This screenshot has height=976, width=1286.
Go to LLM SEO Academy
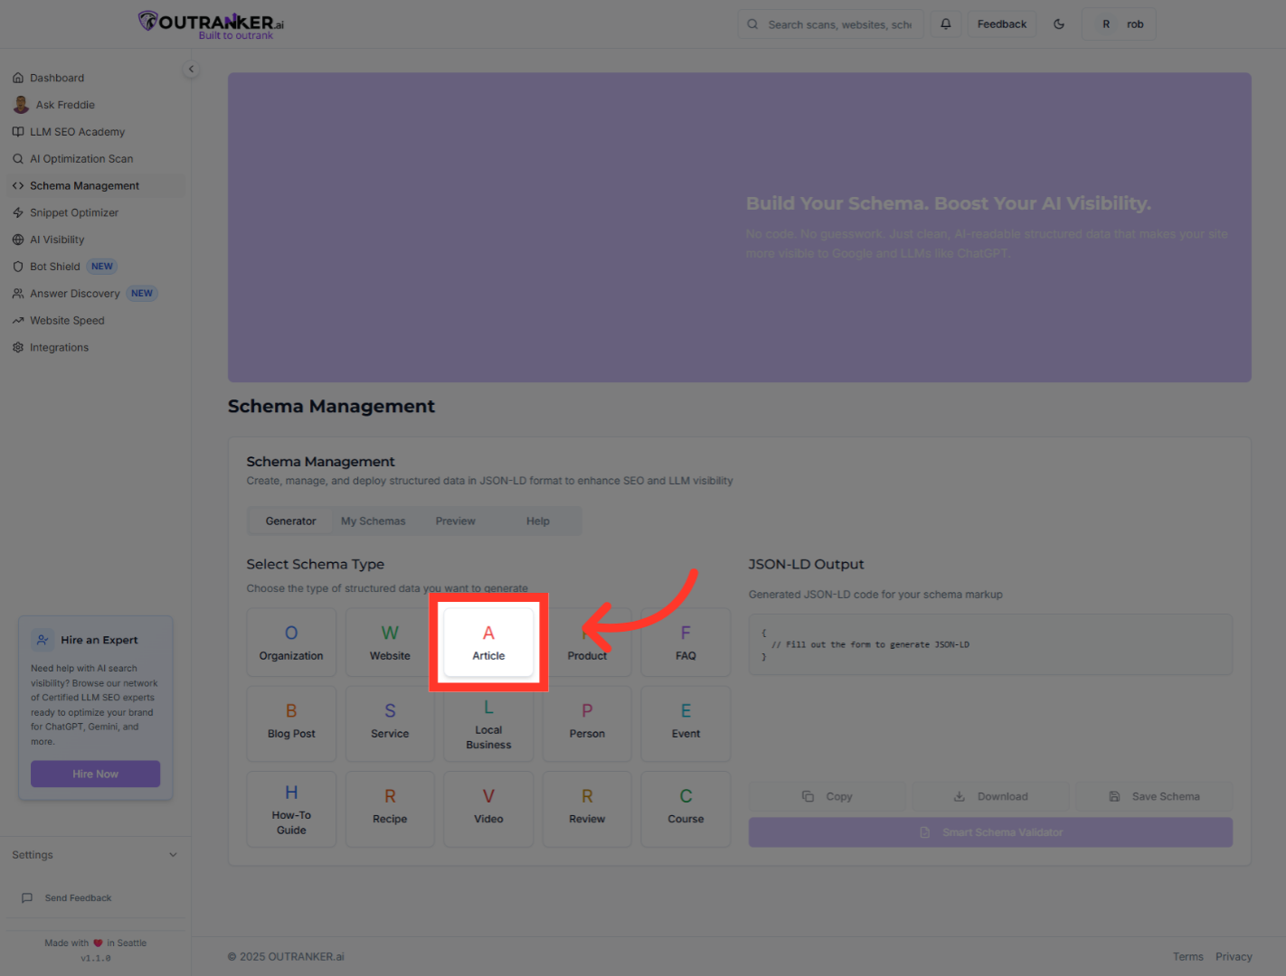click(x=77, y=132)
